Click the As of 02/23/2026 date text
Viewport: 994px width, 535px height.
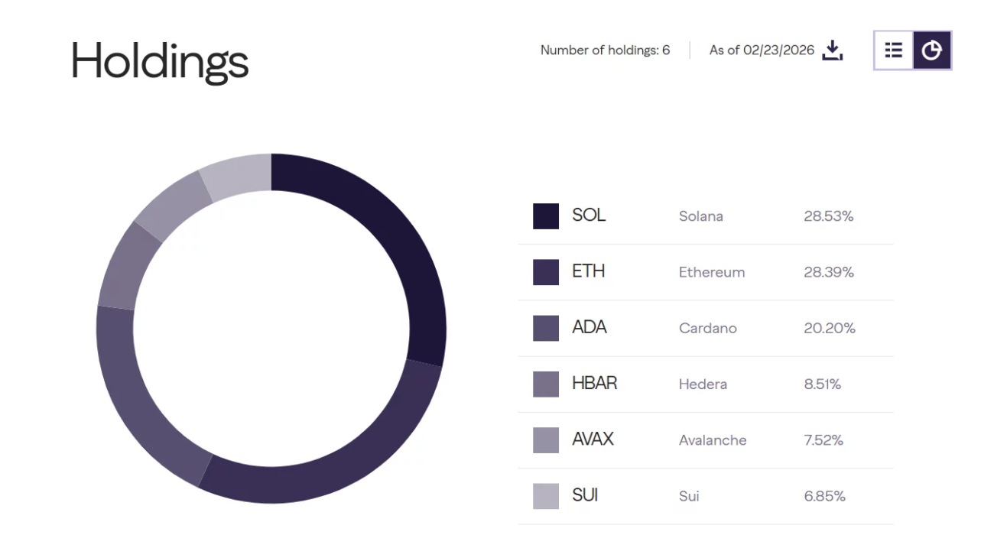pos(762,50)
